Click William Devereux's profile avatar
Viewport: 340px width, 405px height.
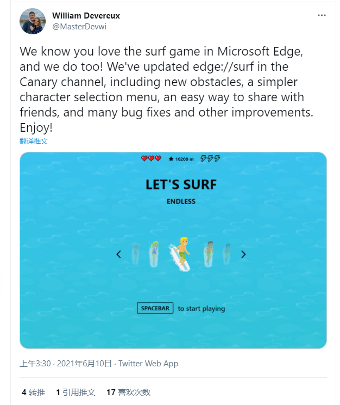click(33, 21)
